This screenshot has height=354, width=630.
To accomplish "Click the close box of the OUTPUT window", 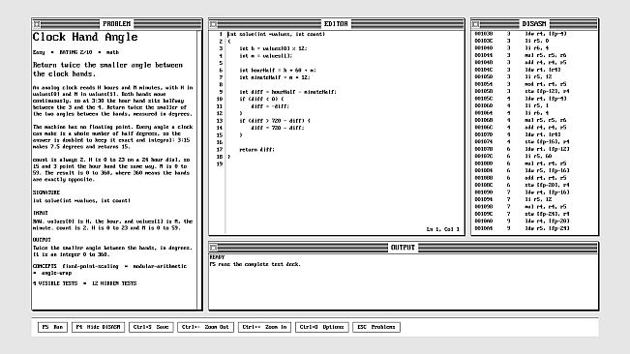I will coord(214,248).
